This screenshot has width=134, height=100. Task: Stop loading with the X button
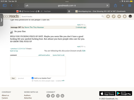pyautogui.click(x=107, y=6)
